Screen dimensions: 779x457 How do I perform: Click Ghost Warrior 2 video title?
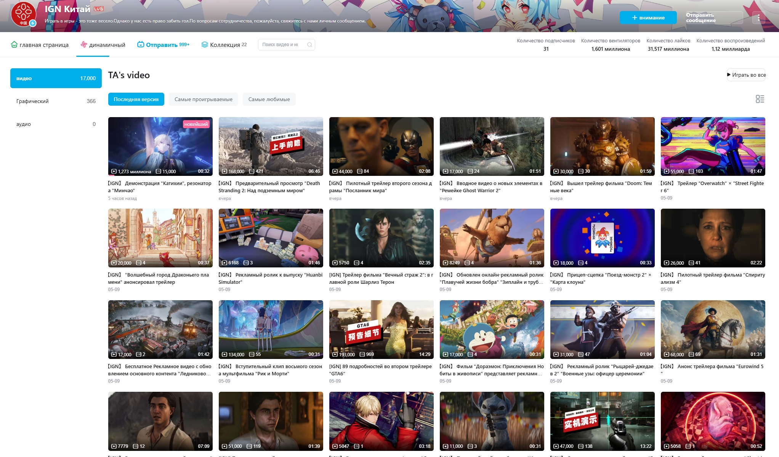pos(491,187)
